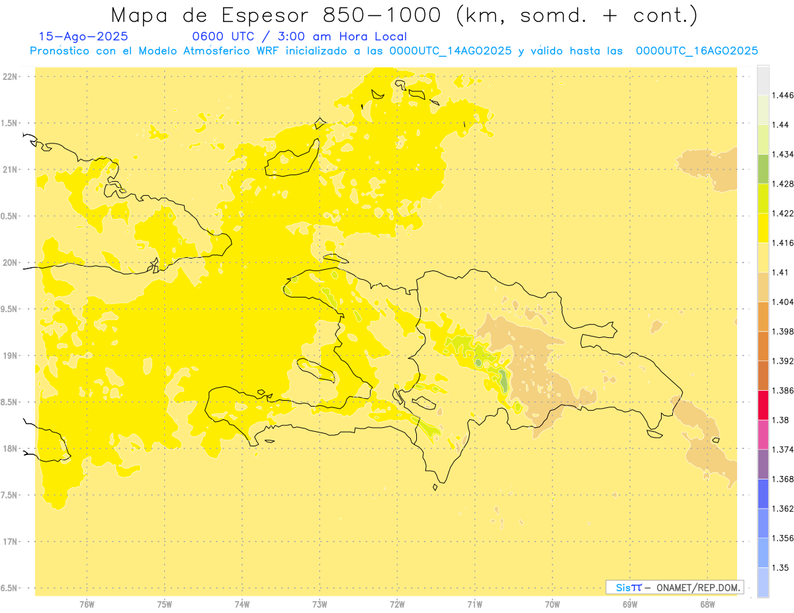Click the legend value "1.368"
Image resolution: width=794 pixels, height=613 pixels.
tap(783, 479)
